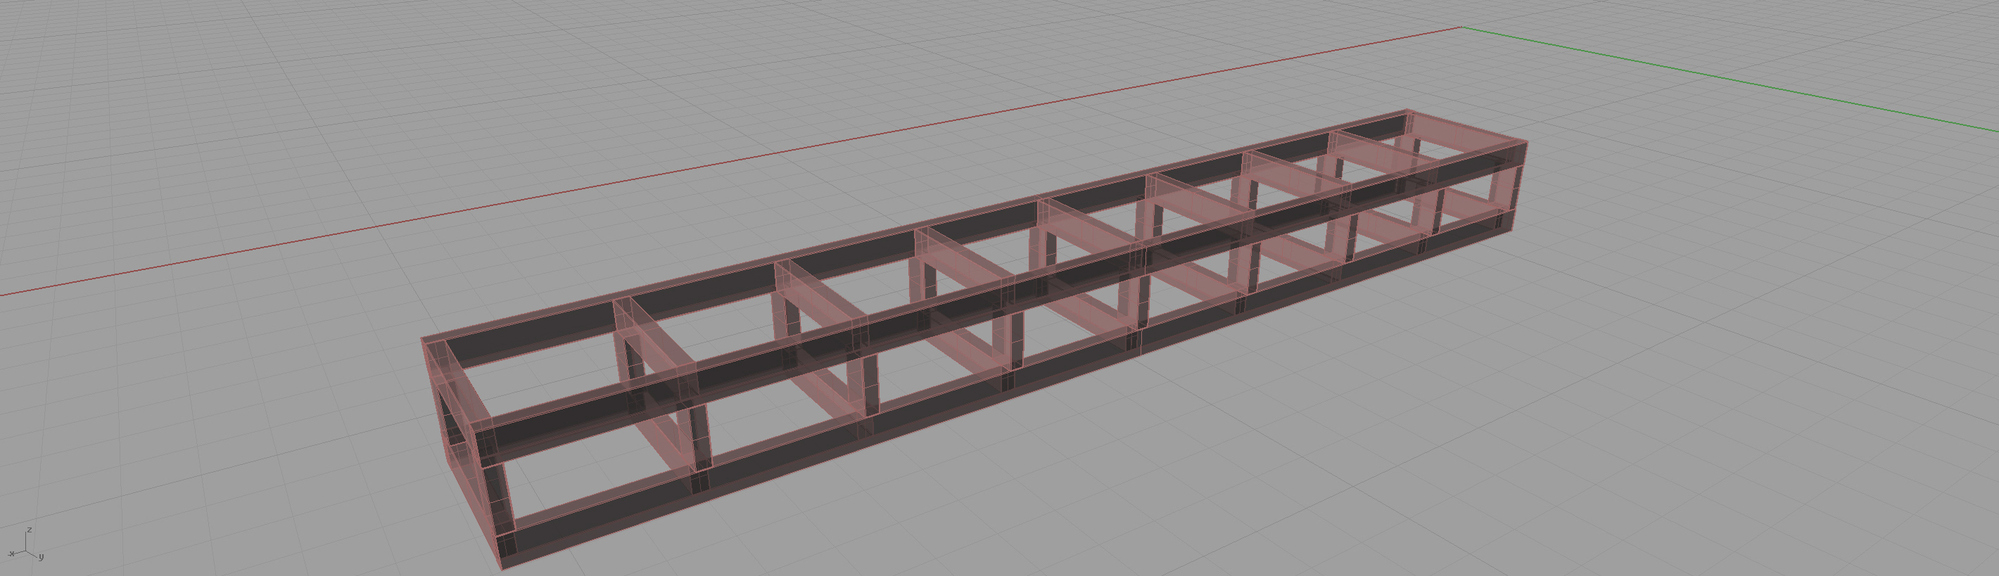The image size is (1999, 576).
Task: Click the red X-axis line on the grid
Action: [x=730, y=161]
